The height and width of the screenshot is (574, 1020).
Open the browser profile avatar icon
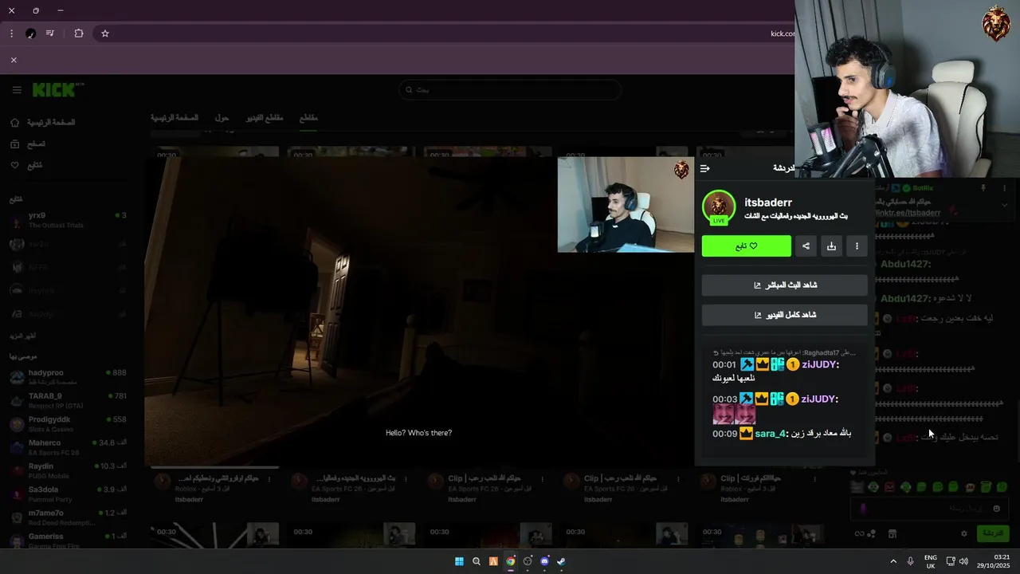pos(30,33)
